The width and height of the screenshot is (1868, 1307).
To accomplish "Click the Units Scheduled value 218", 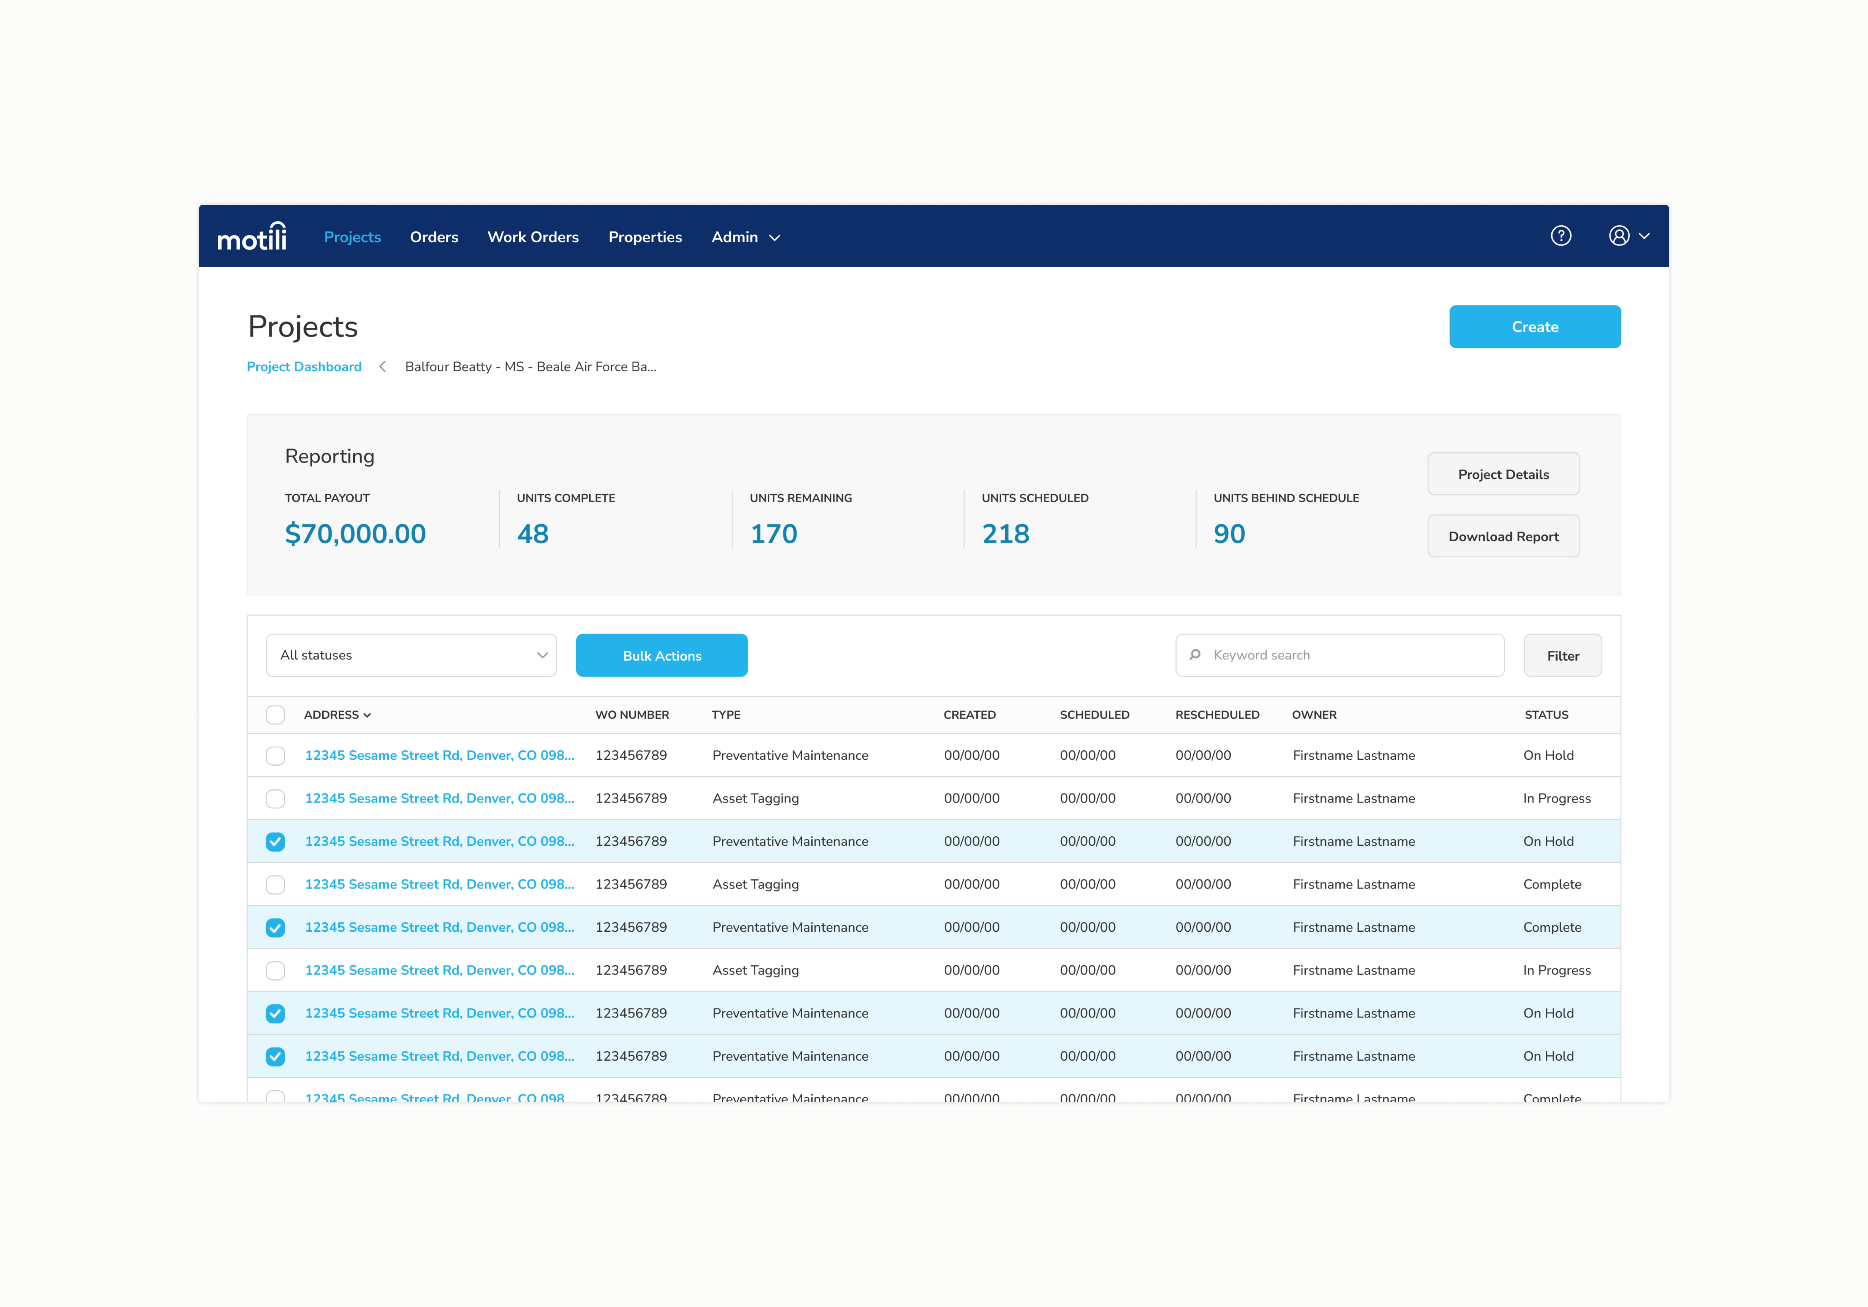I will tap(1006, 534).
